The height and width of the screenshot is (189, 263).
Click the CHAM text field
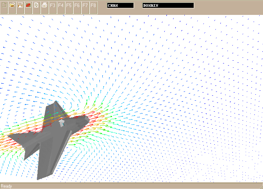[x=120, y=6]
